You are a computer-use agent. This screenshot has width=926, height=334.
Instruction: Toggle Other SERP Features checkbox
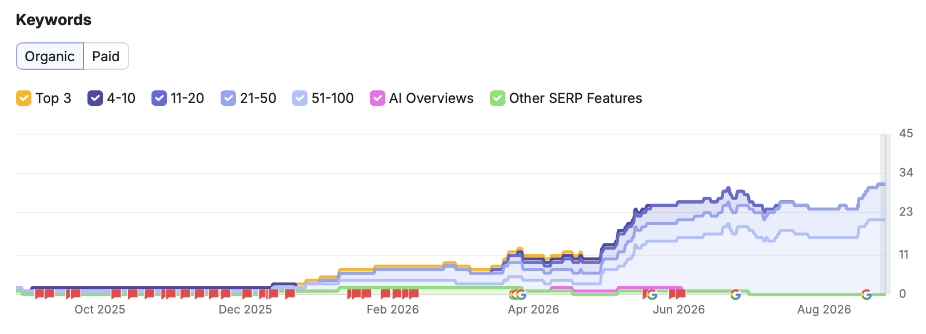pos(497,98)
